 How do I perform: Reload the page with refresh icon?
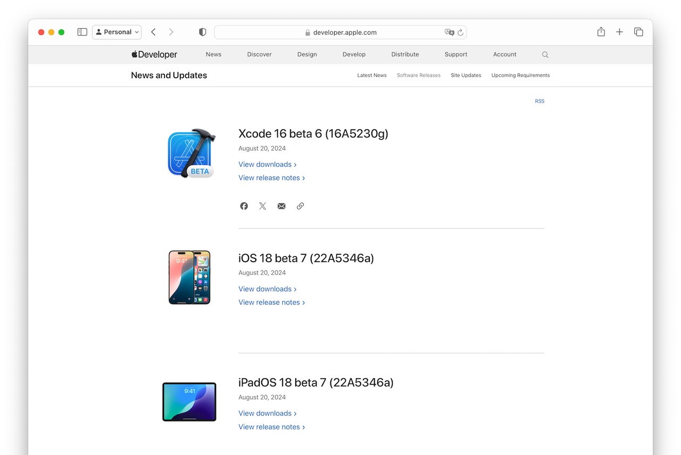[x=461, y=32]
